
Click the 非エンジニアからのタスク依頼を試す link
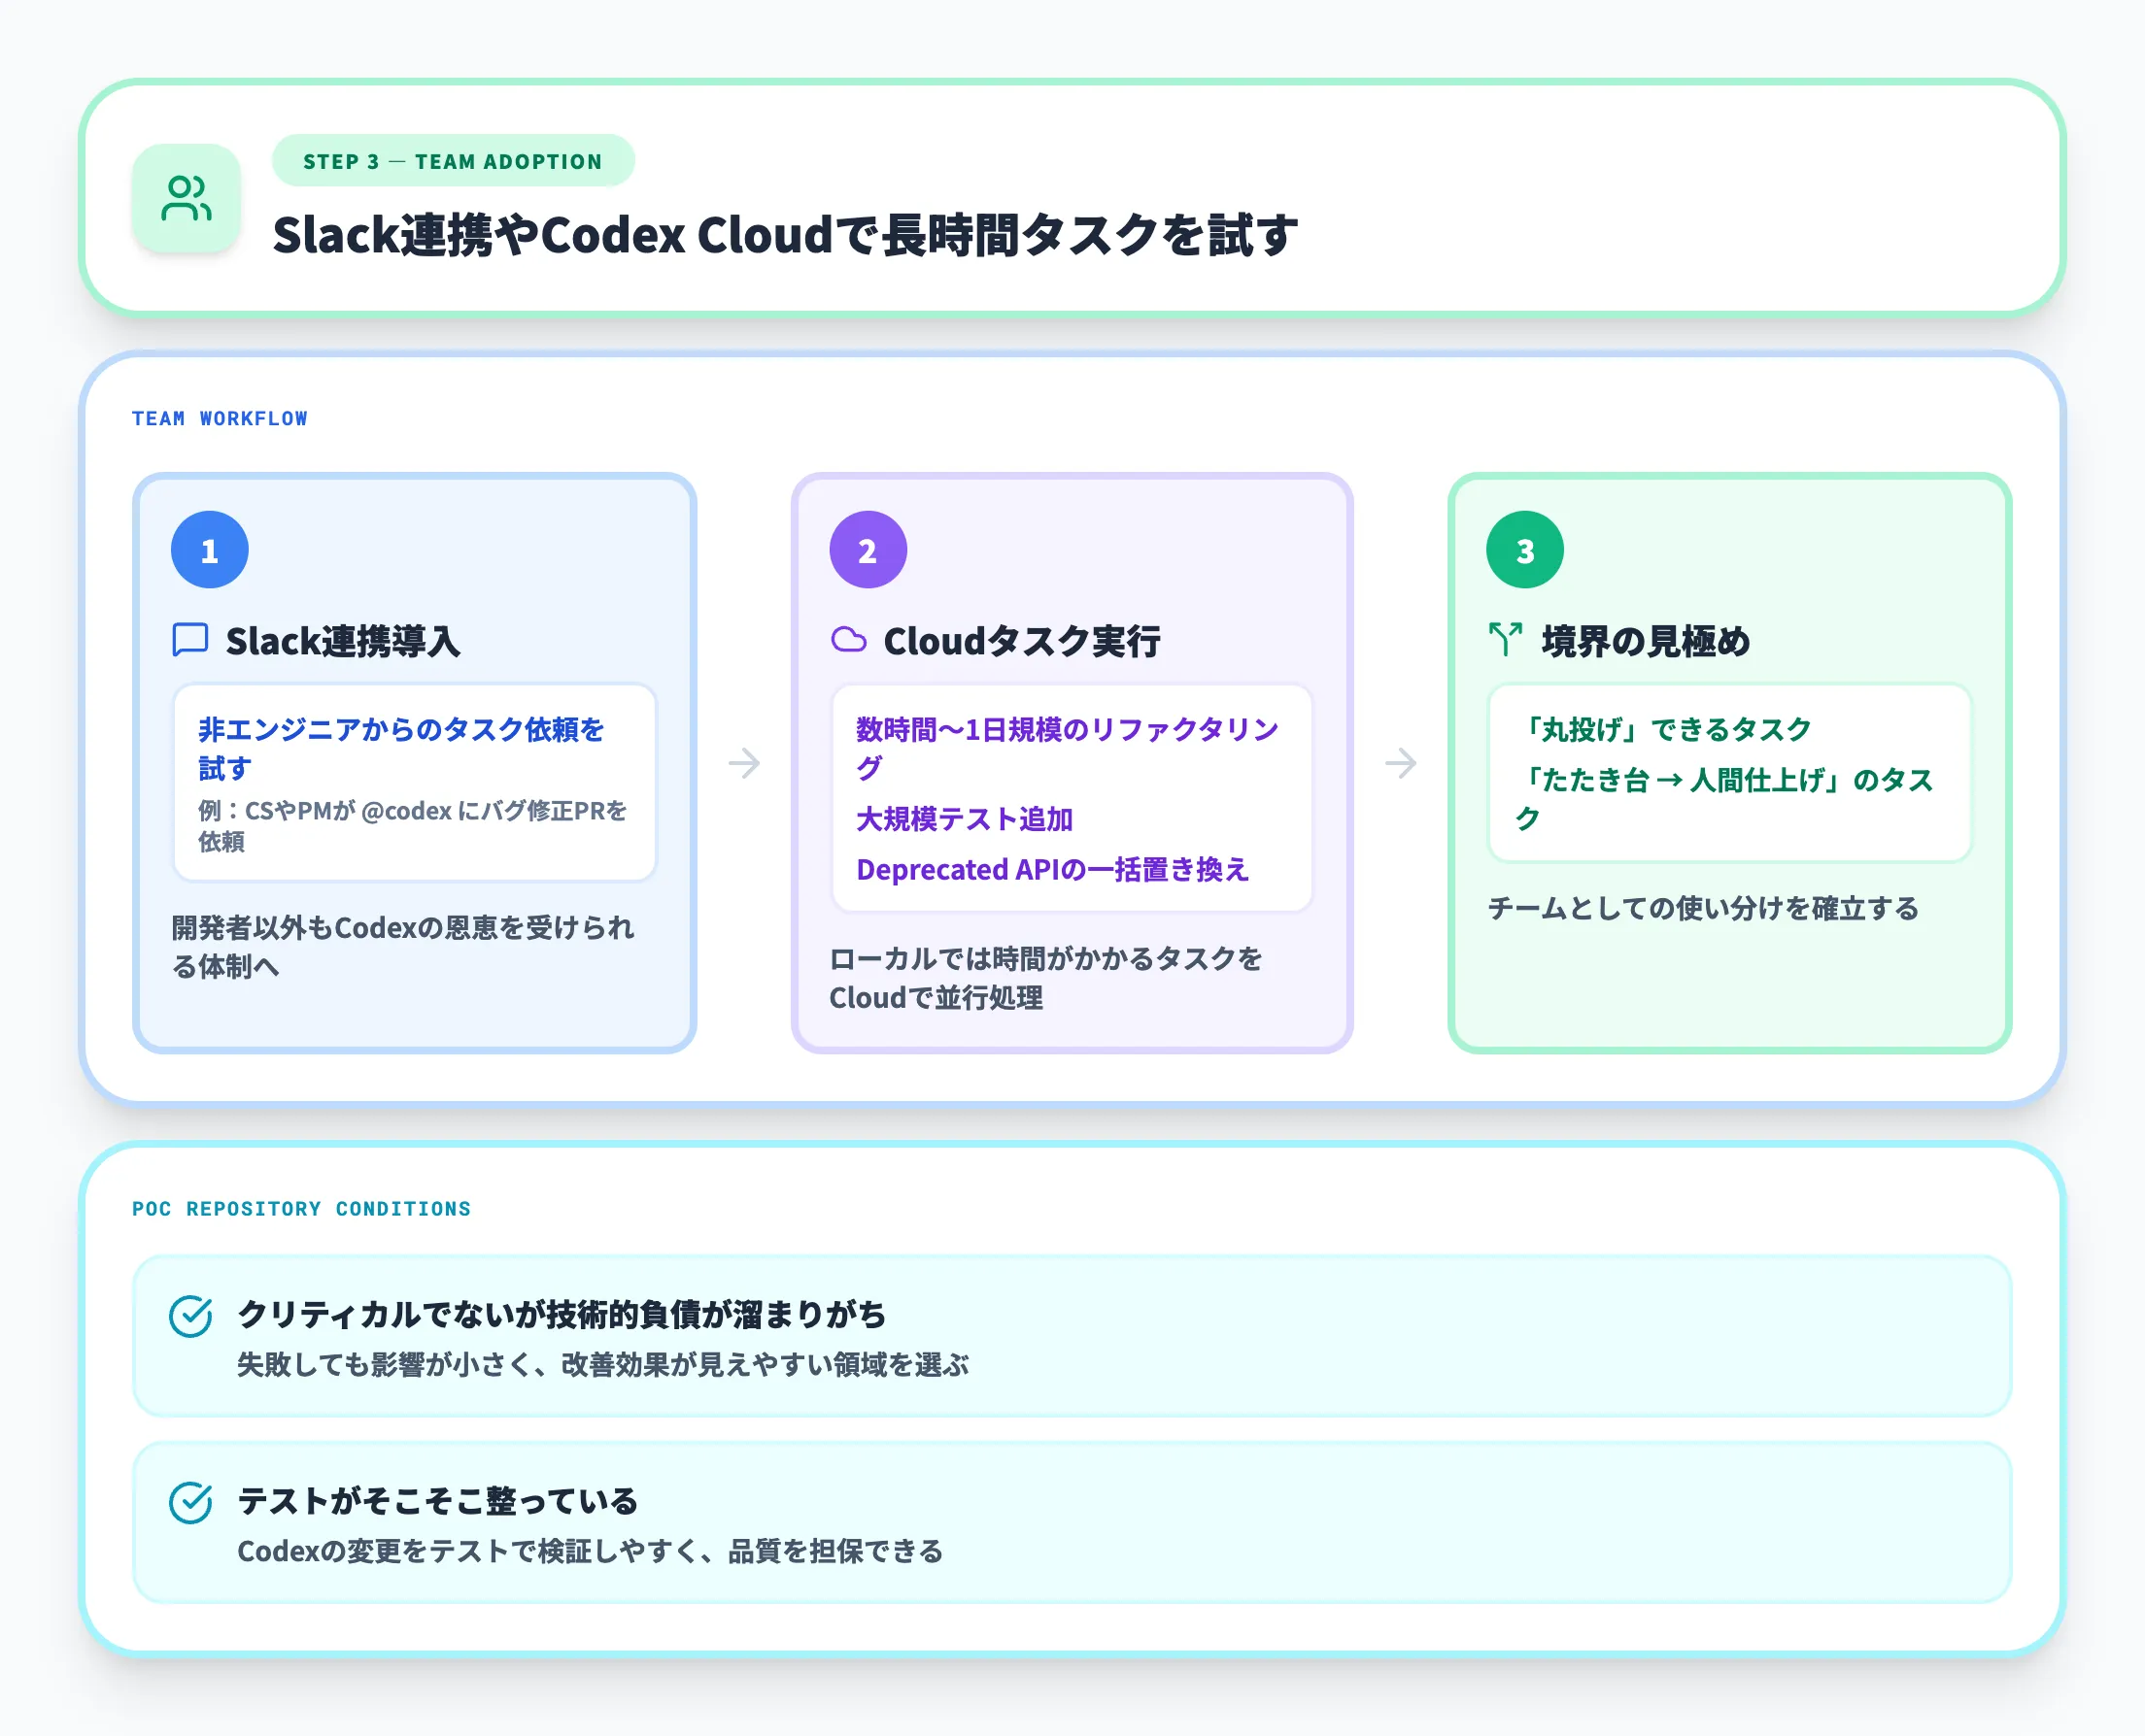coord(400,749)
